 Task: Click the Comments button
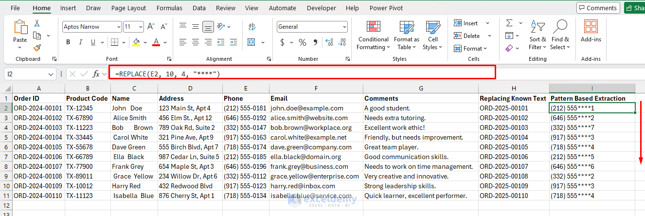pyautogui.click(x=598, y=8)
